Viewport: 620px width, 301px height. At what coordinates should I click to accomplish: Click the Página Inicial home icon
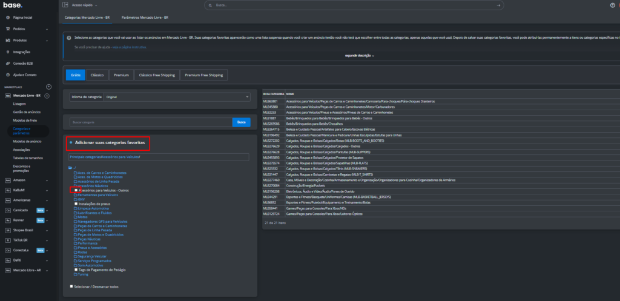click(7, 17)
